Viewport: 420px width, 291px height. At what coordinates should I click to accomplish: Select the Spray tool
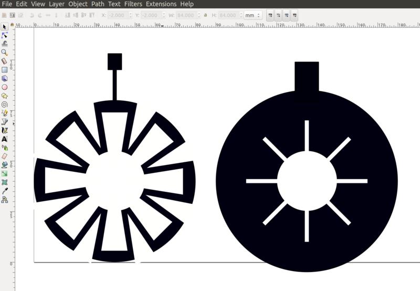[4, 148]
